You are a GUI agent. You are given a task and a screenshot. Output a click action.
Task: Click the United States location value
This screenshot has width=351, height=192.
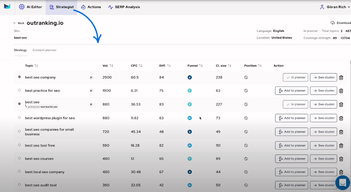click(282, 38)
